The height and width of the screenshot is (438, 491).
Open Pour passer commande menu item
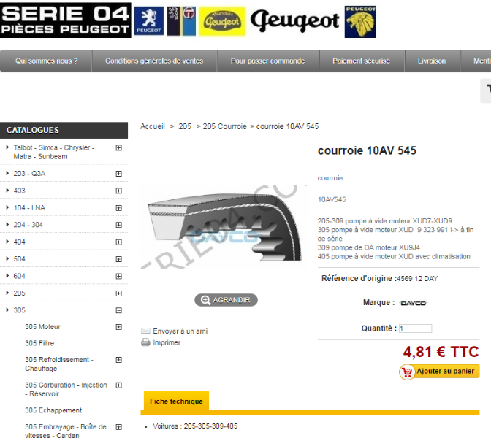[267, 61]
